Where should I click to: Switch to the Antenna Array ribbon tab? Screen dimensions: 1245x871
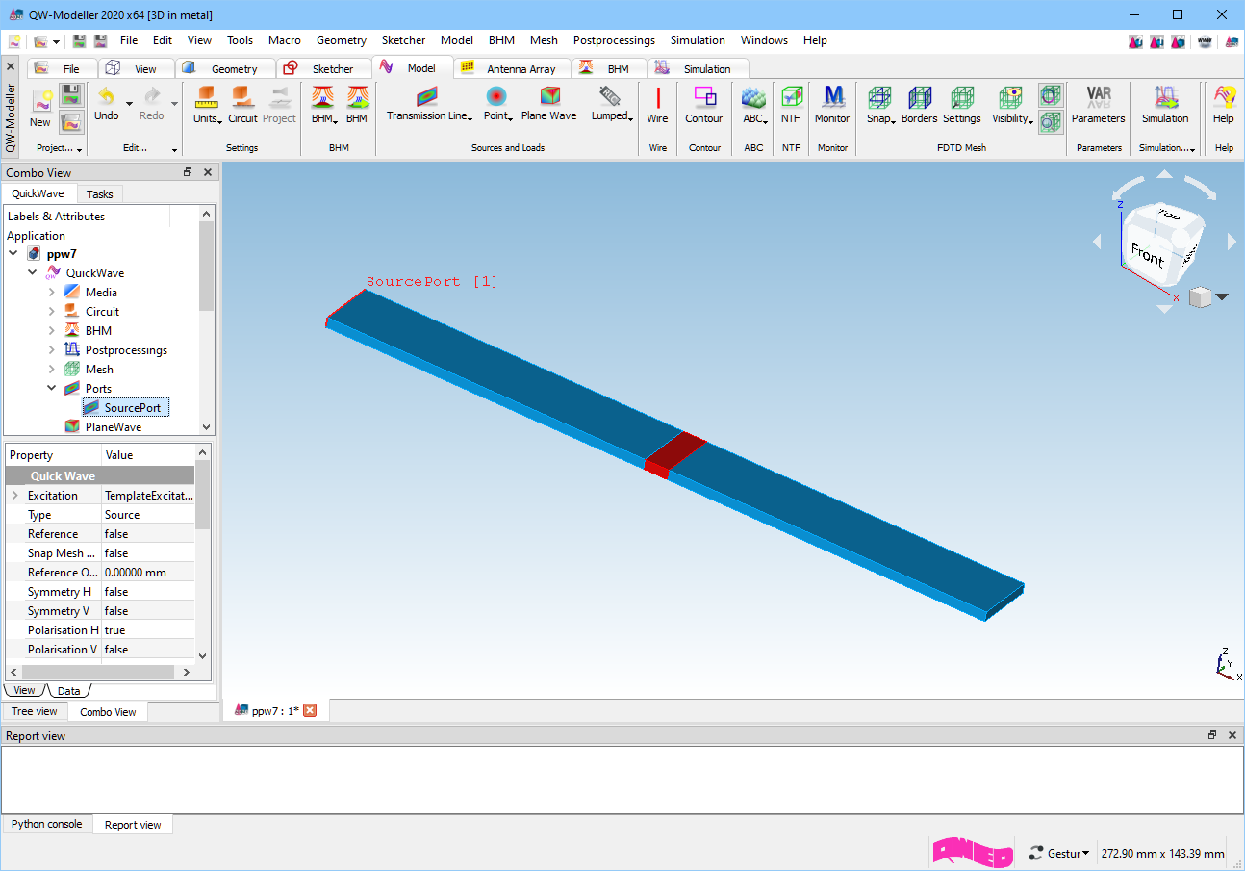coord(511,68)
